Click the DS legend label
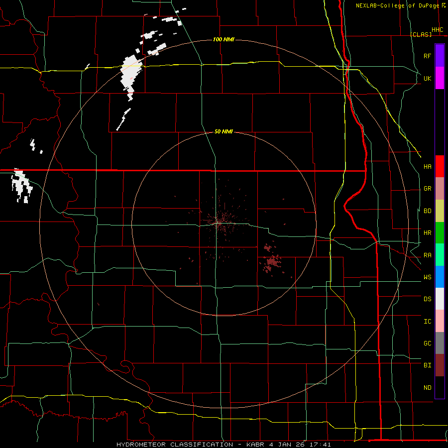This screenshot has width=448, height=448. point(427,299)
